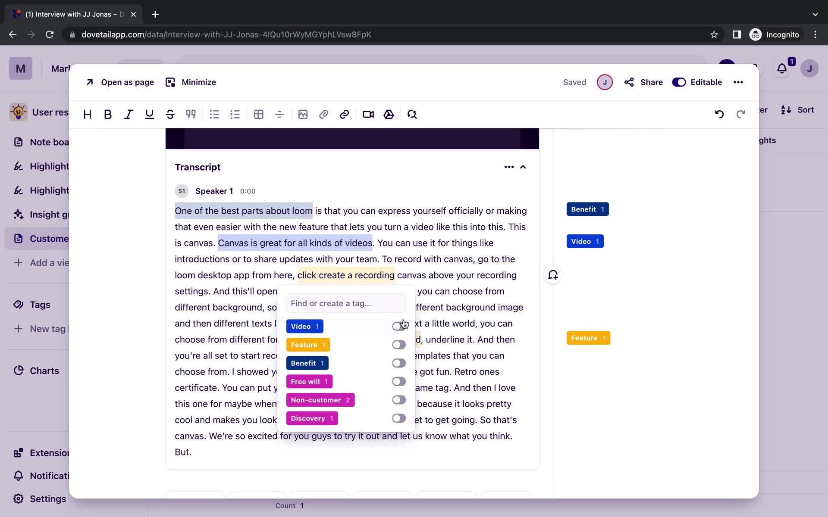Toggle the Video tag on
828x517 pixels.
pos(399,326)
